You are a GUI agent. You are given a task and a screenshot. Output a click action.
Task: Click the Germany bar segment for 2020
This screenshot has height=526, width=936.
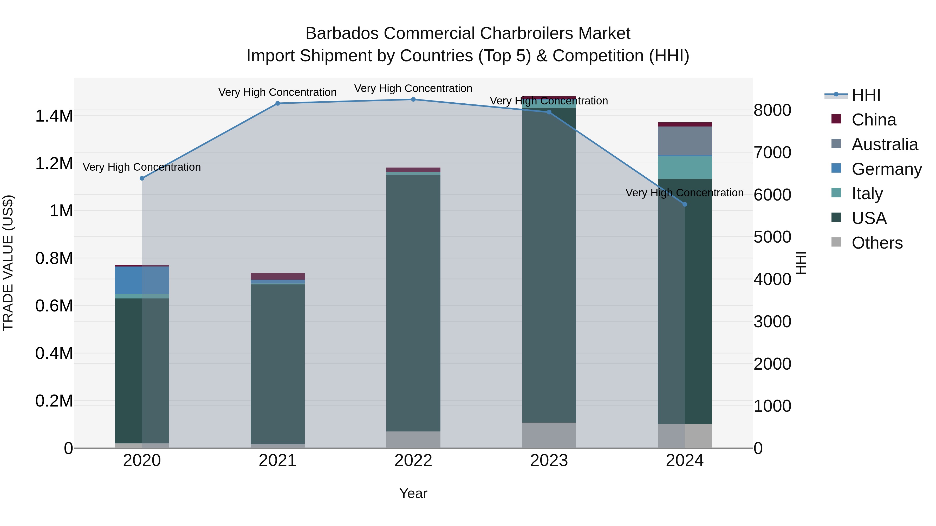tap(142, 280)
